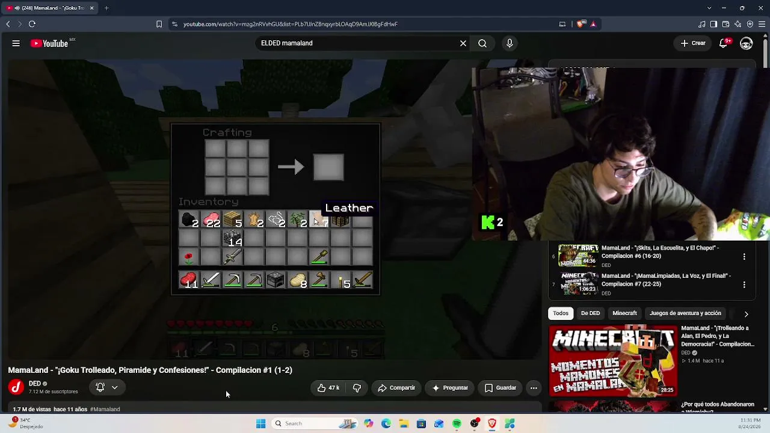Viewport: 770px width, 433px height.
Task: Open a new browser tab
Action: pos(106,8)
